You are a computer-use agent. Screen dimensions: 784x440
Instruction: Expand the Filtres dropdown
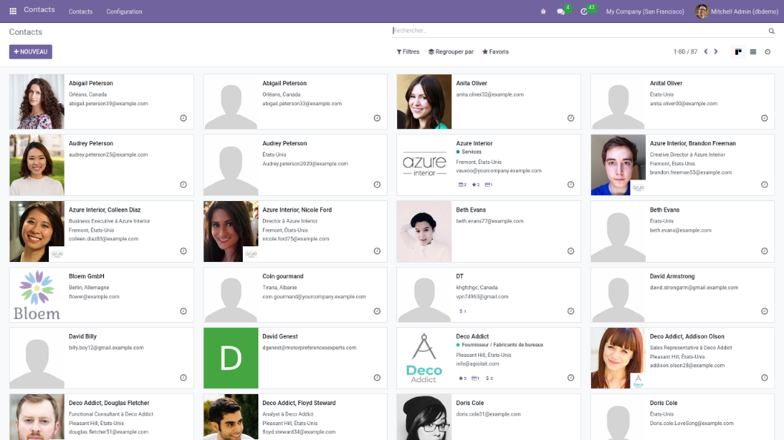(408, 52)
